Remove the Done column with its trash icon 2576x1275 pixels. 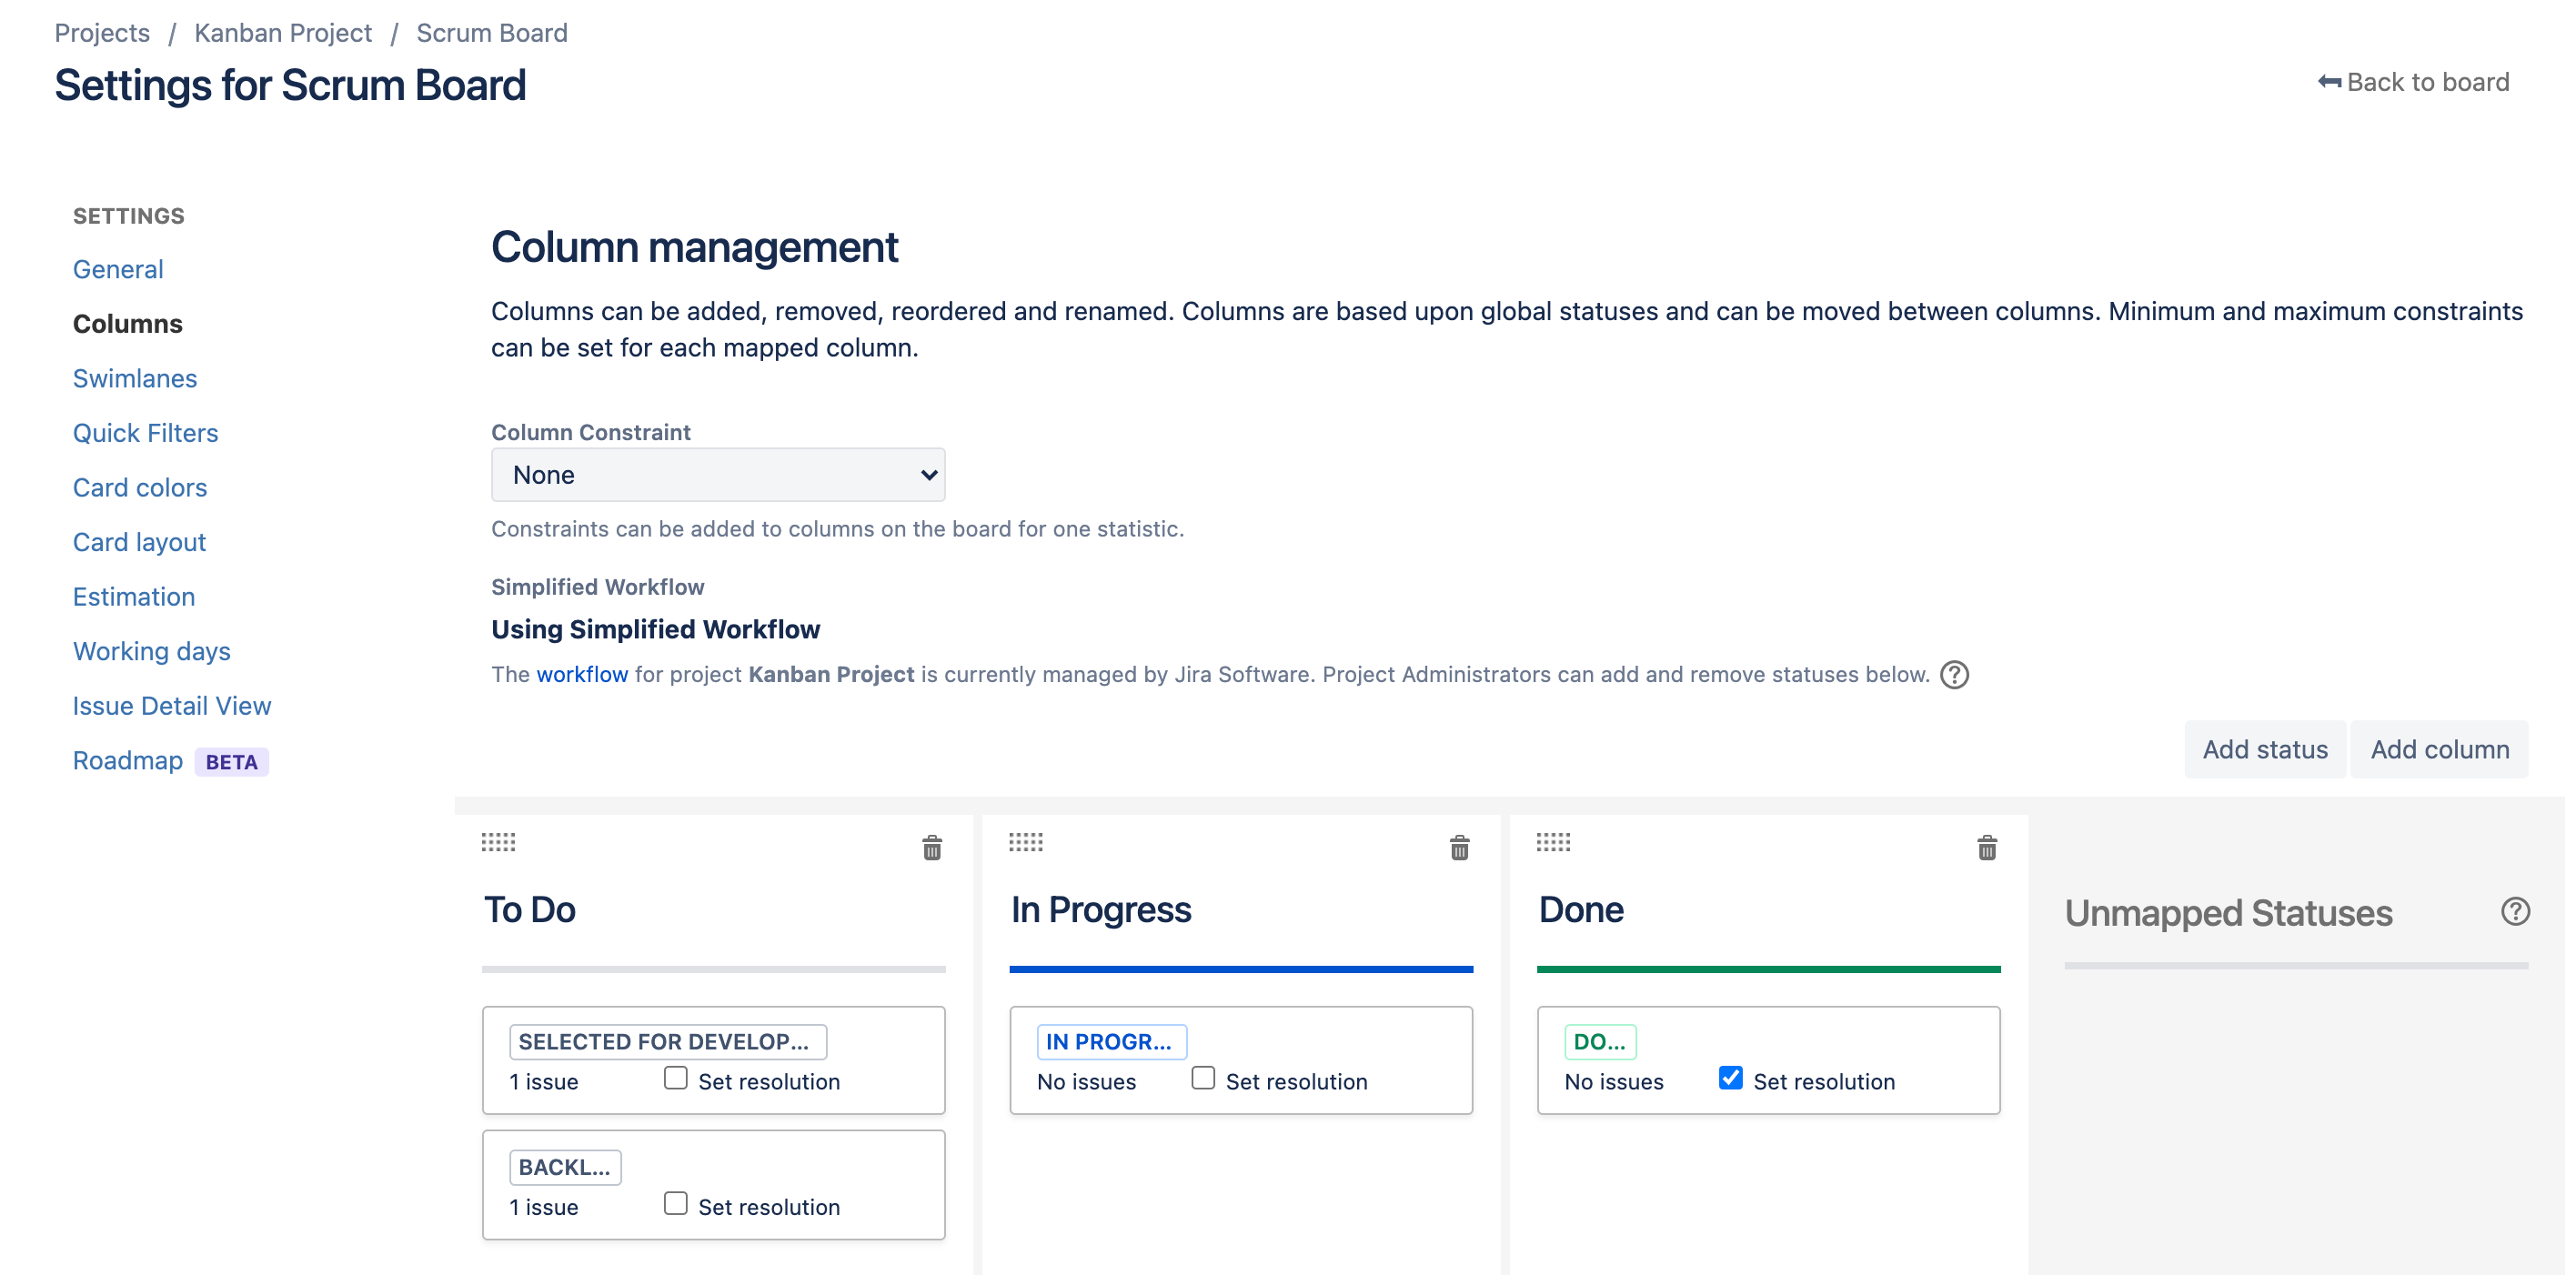coord(1986,848)
